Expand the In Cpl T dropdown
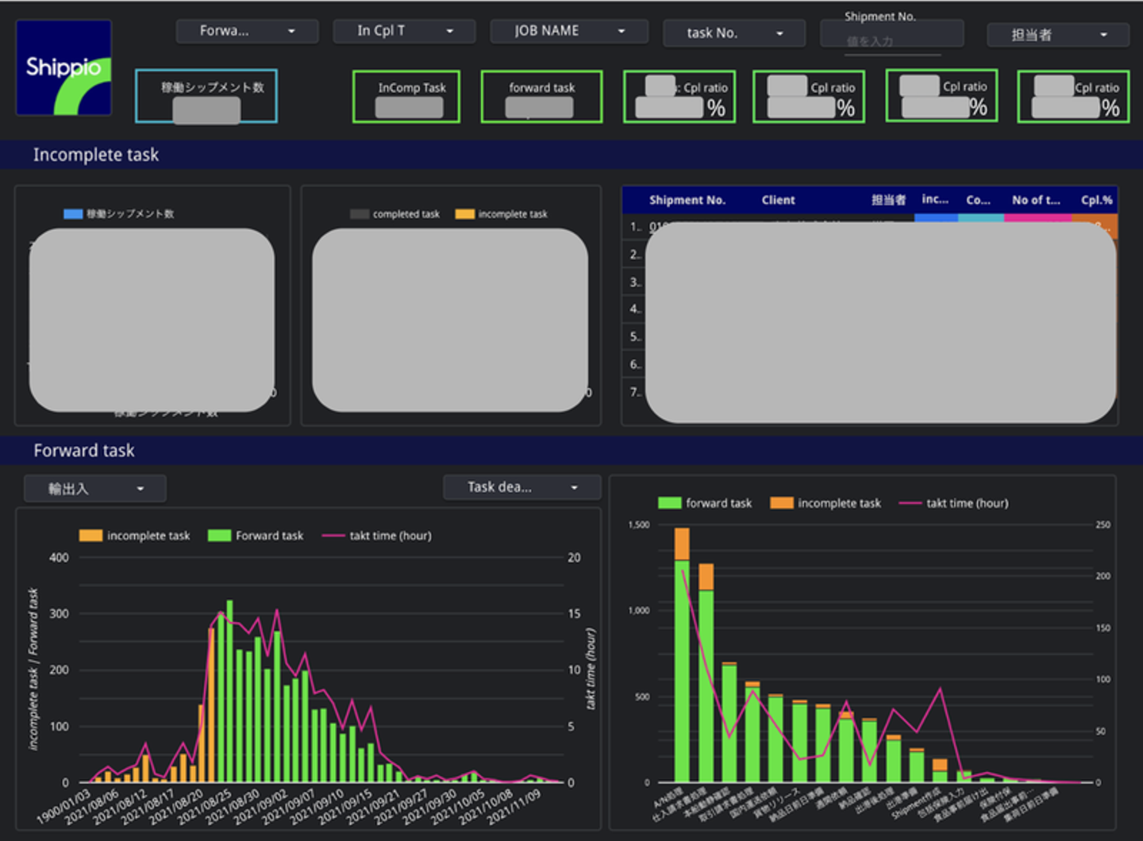The image size is (1143, 841). [x=404, y=31]
